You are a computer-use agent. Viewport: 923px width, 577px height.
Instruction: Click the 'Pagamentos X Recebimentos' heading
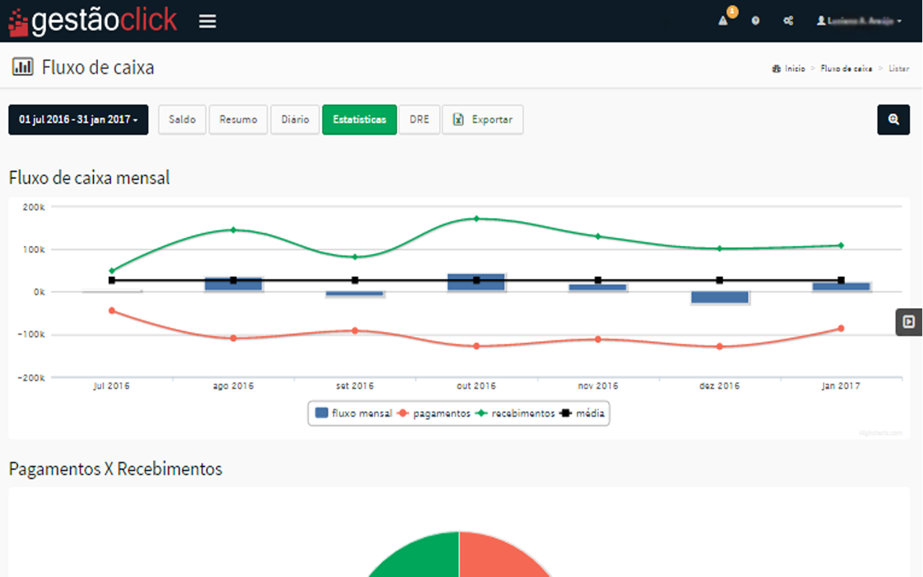click(x=115, y=469)
